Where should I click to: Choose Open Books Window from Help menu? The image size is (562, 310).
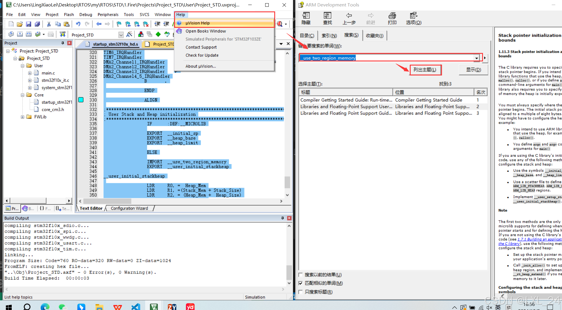tap(225, 31)
